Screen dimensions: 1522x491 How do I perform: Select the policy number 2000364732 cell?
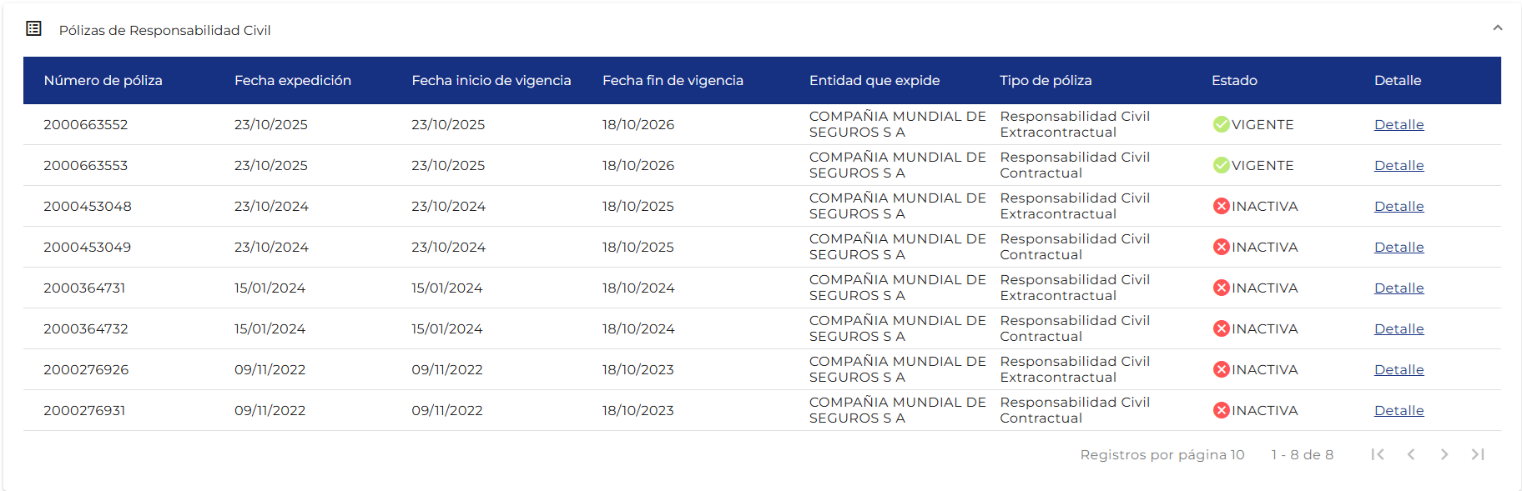point(86,328)
